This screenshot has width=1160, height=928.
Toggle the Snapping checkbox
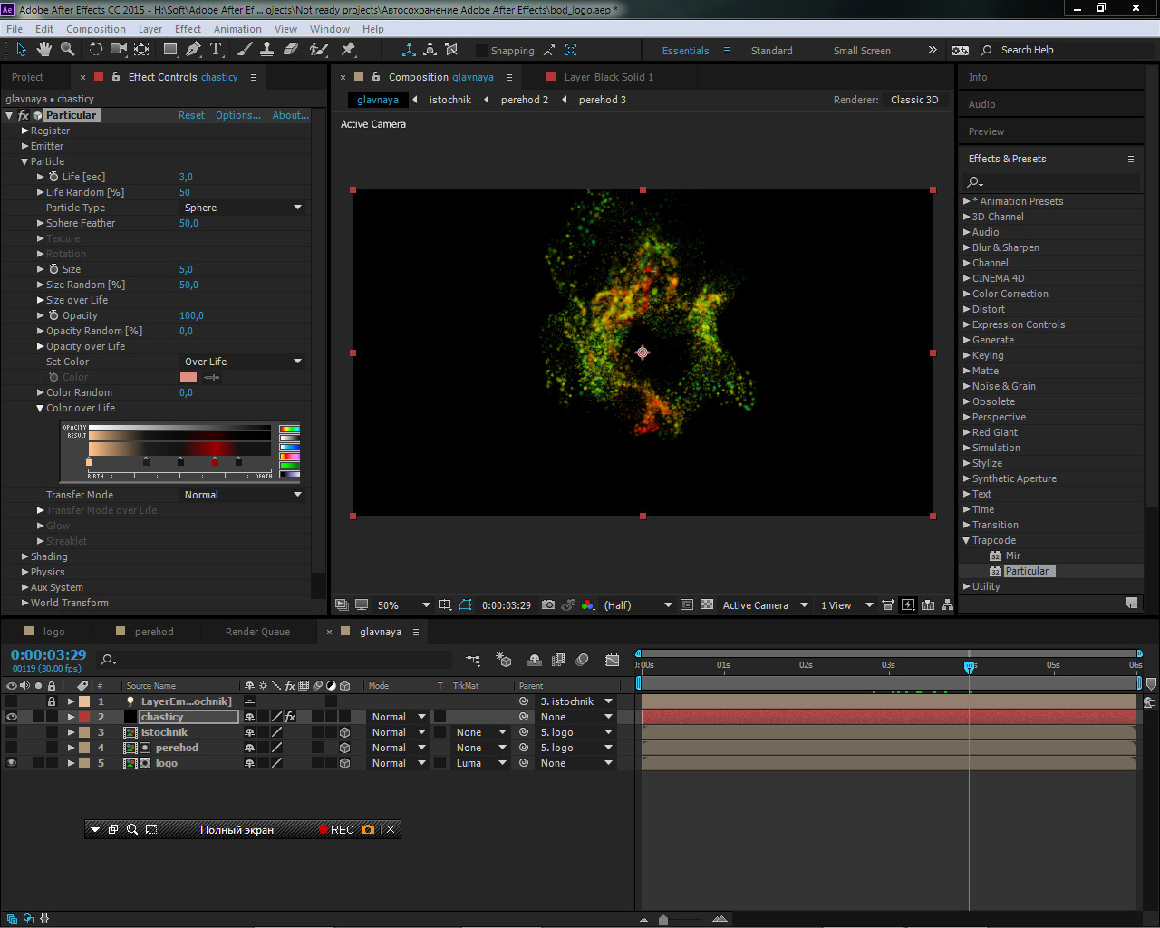[x=482, y=51]
